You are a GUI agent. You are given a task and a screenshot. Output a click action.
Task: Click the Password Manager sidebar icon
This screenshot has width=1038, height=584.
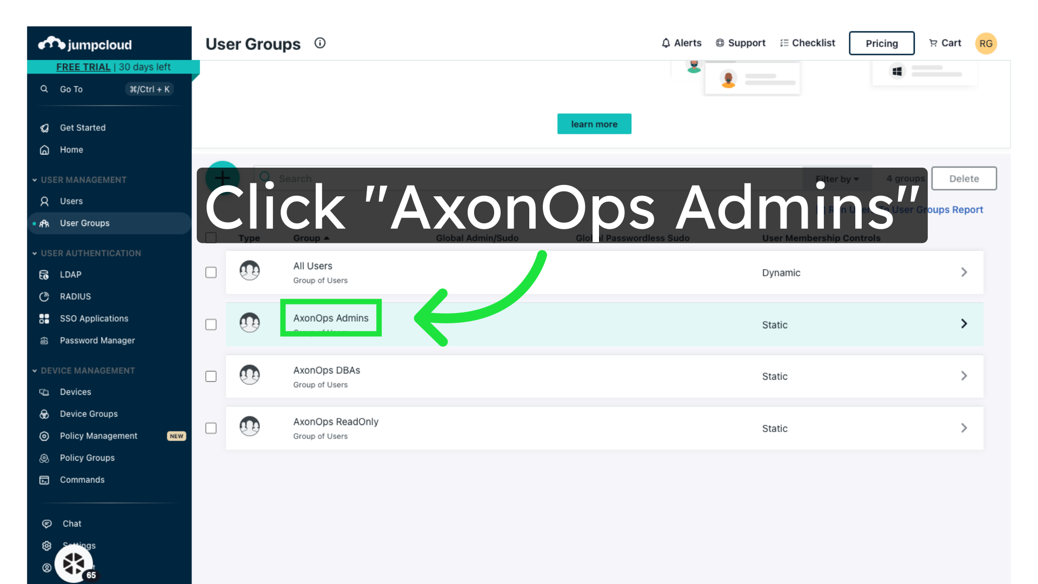[44, 341]
